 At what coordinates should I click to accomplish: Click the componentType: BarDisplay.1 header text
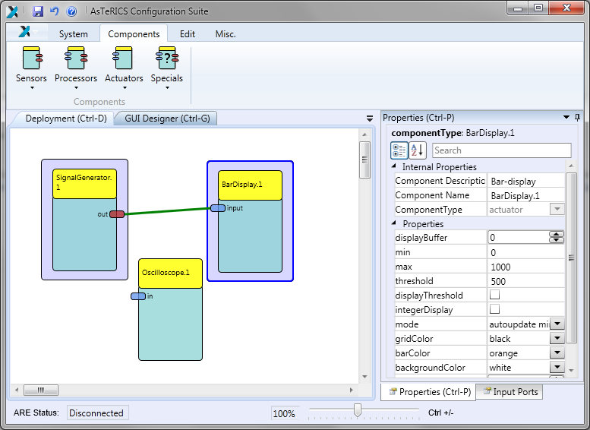453,133
